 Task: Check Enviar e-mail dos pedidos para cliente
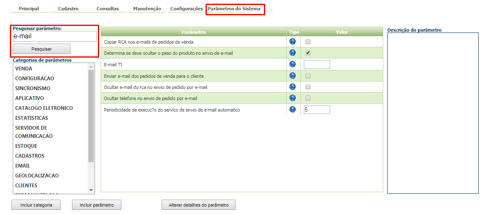point(308,76)
